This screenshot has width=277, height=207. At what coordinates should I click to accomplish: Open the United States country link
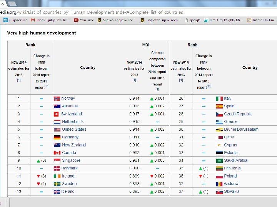click(x=74, y=130)
